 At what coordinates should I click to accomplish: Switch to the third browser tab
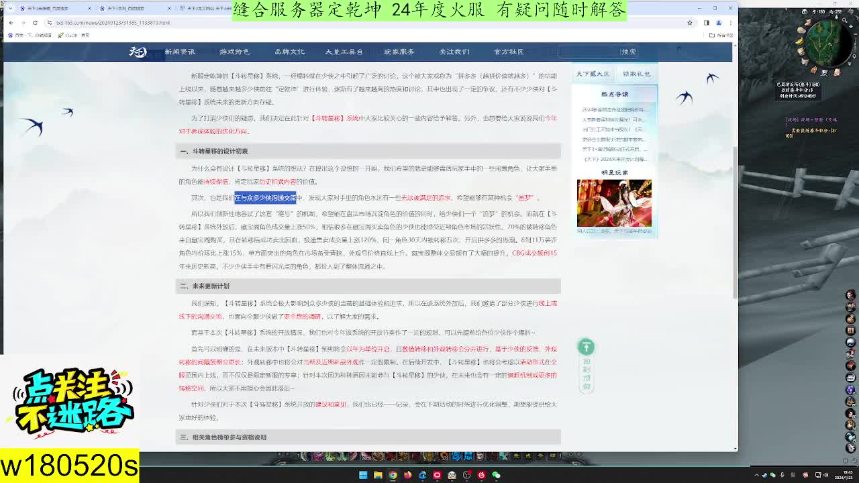(x=207, y=8)
